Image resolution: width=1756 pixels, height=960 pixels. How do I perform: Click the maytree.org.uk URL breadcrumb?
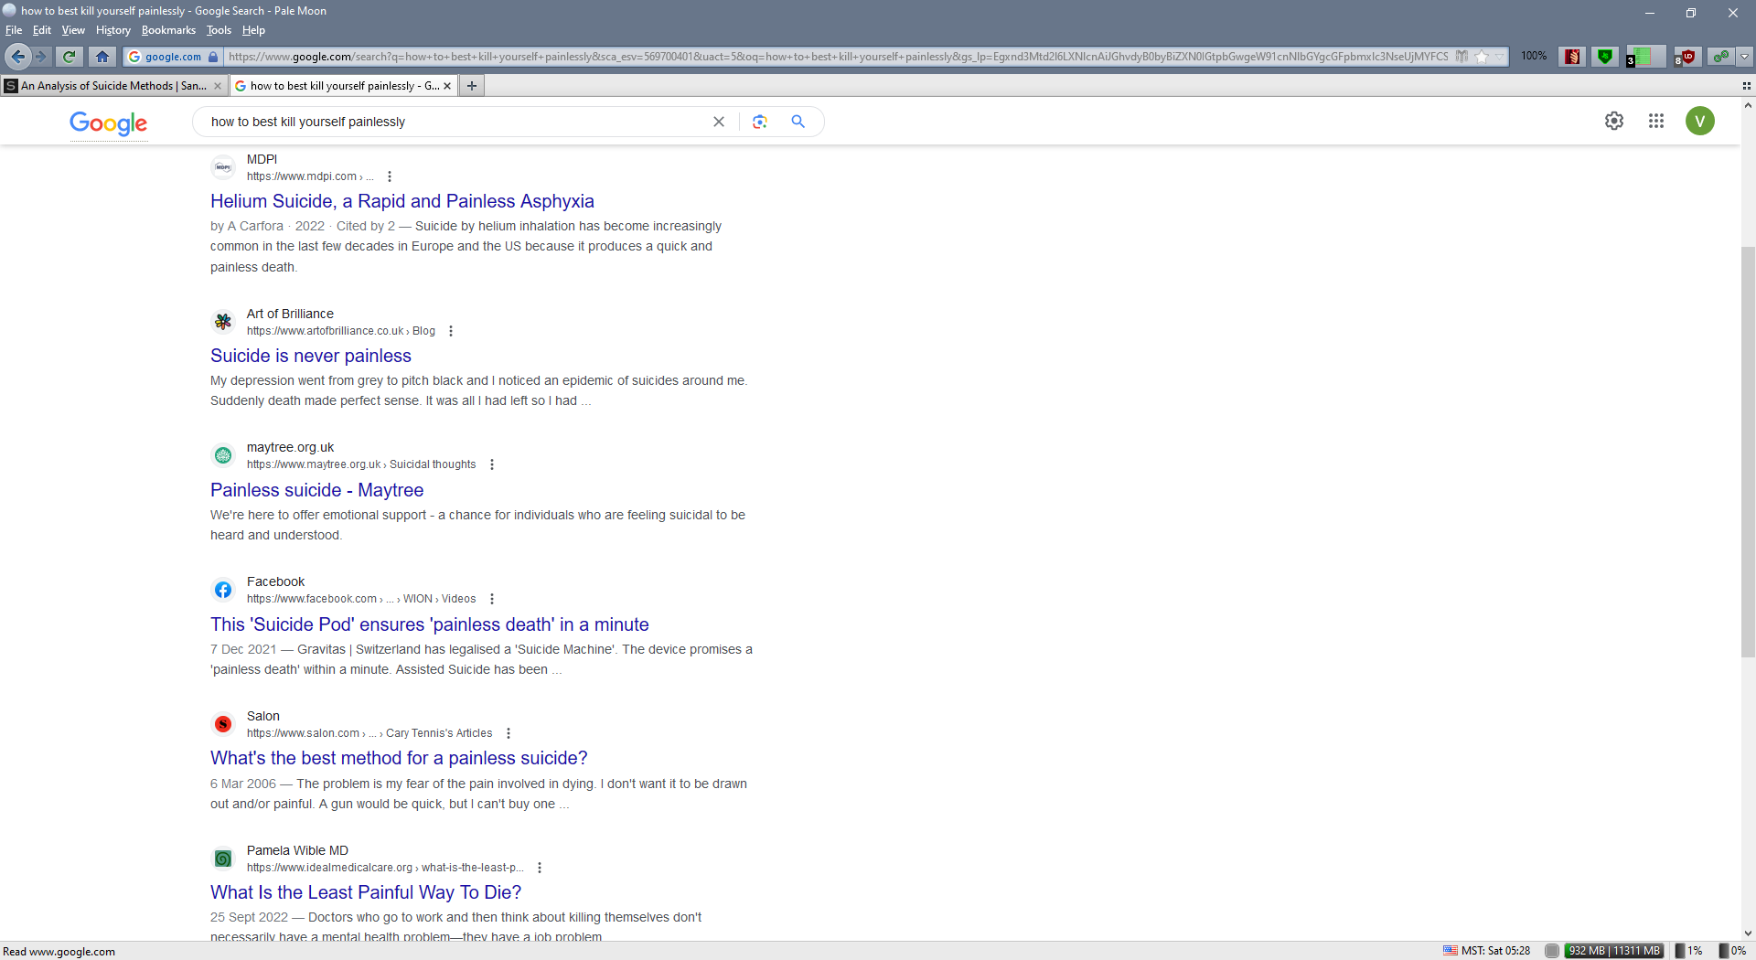(361, 464)
